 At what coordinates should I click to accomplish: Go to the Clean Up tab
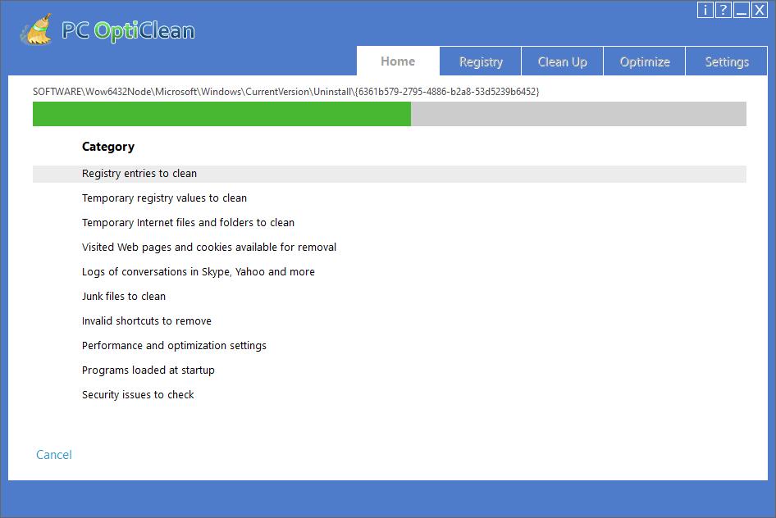(x=562, y=62)
